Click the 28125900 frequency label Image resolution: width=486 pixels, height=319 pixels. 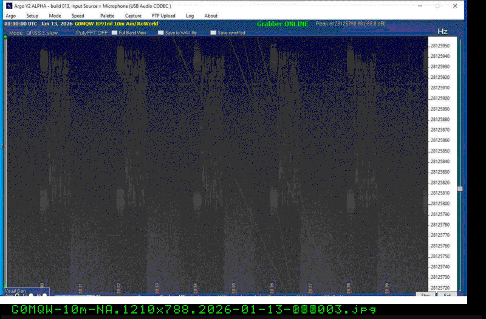(x=440, y=98)
